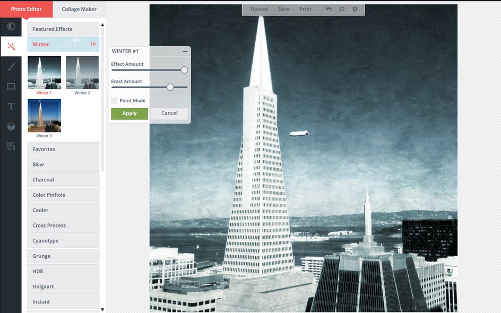Expand the Grunge effects category

tap(63, 256)
